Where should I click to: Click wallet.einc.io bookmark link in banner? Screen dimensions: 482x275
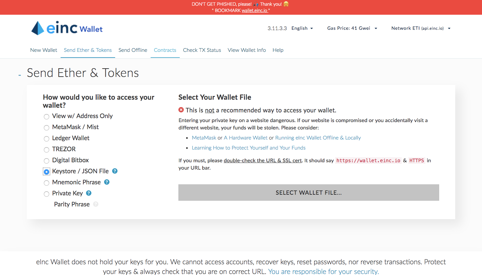(x=255, y=10)
